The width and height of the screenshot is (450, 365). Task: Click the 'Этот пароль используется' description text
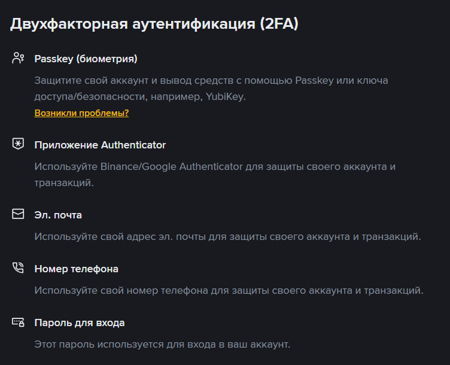pos(162,345)
